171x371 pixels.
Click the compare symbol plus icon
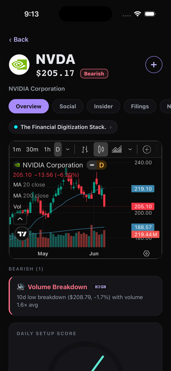tap(147, 149)
